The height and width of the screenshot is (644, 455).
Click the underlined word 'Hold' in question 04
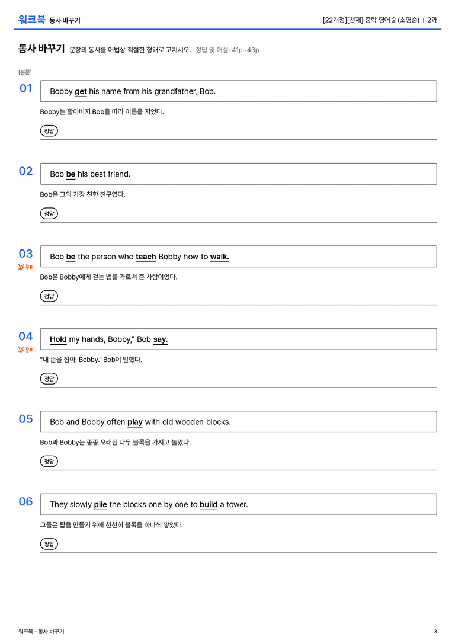click(x=58, y=339)
